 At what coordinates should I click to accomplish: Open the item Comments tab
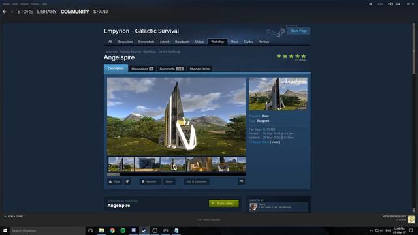click(x=171, y=69)
